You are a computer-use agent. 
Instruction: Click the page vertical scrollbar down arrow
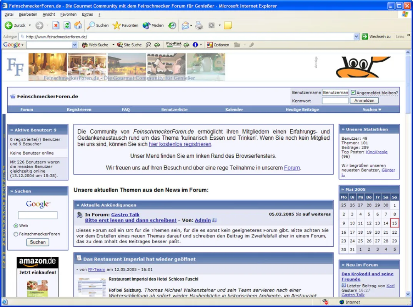coord(408,294)
